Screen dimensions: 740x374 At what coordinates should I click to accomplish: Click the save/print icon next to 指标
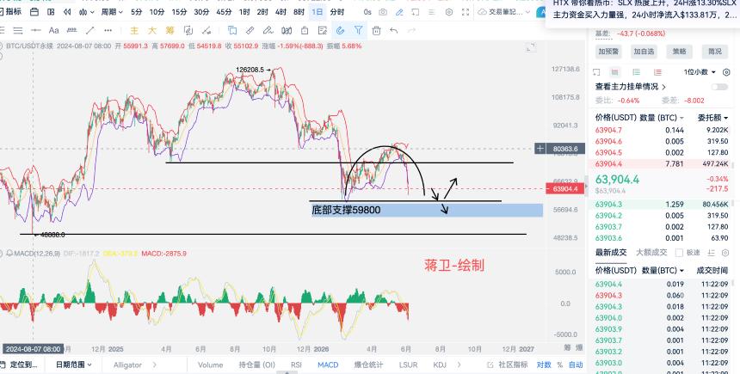pos(34,12)
